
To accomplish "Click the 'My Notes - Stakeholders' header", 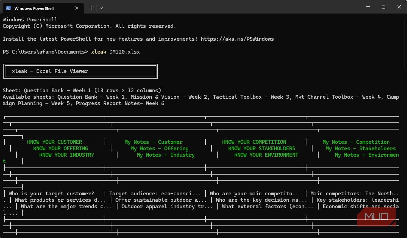I will [361, 148].
